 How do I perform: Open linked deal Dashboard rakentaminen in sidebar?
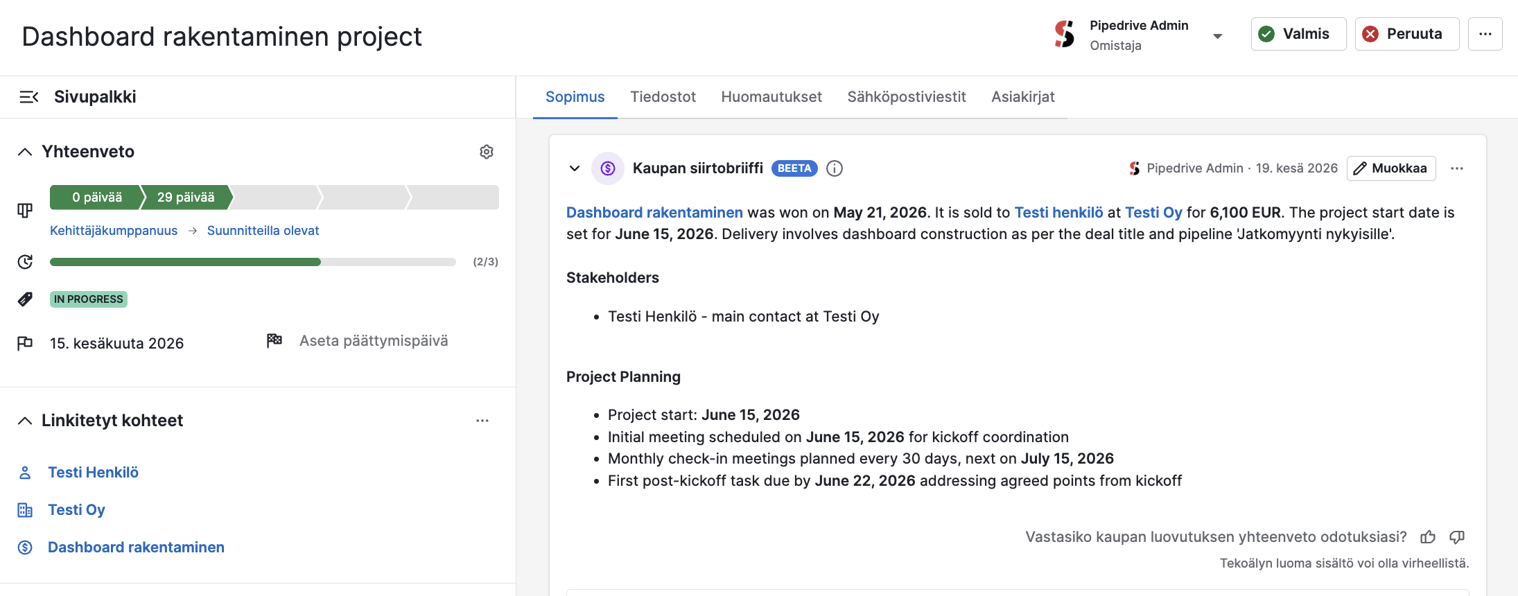click(x=136, y=547)
